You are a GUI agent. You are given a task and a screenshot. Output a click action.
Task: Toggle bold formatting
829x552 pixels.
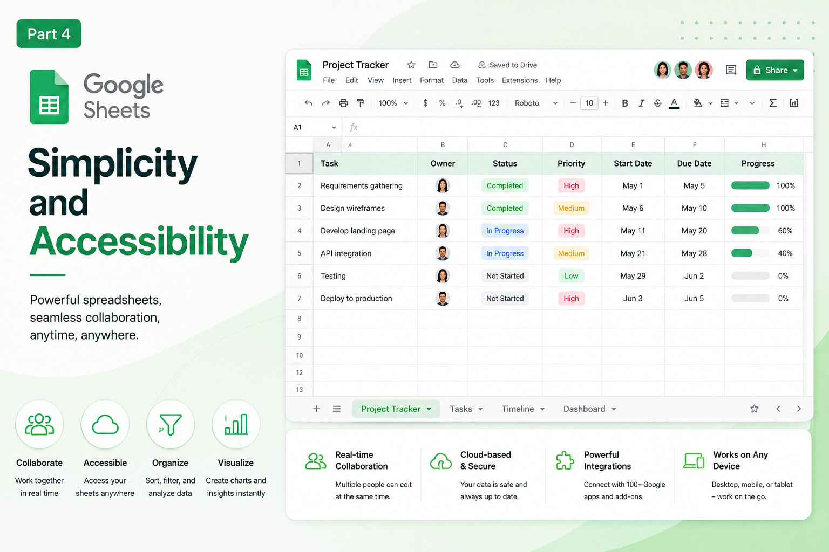coord(624,103)
